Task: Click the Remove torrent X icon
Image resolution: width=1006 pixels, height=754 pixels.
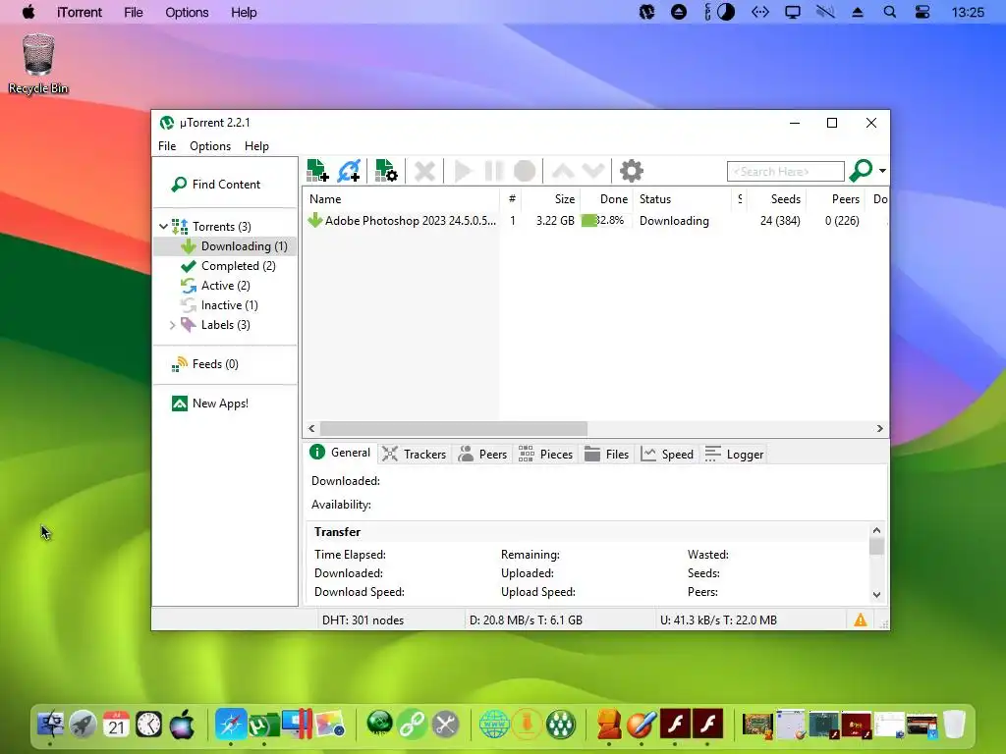Action: click(x=424, y=171)
